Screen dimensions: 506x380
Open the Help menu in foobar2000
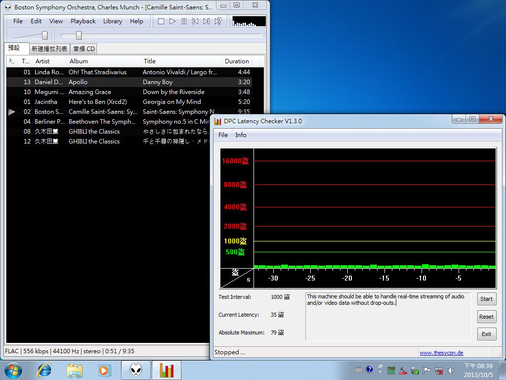[136, 21]
